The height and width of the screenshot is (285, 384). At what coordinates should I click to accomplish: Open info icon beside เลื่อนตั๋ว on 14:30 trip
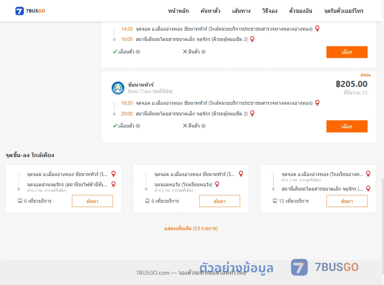(138, 52)
